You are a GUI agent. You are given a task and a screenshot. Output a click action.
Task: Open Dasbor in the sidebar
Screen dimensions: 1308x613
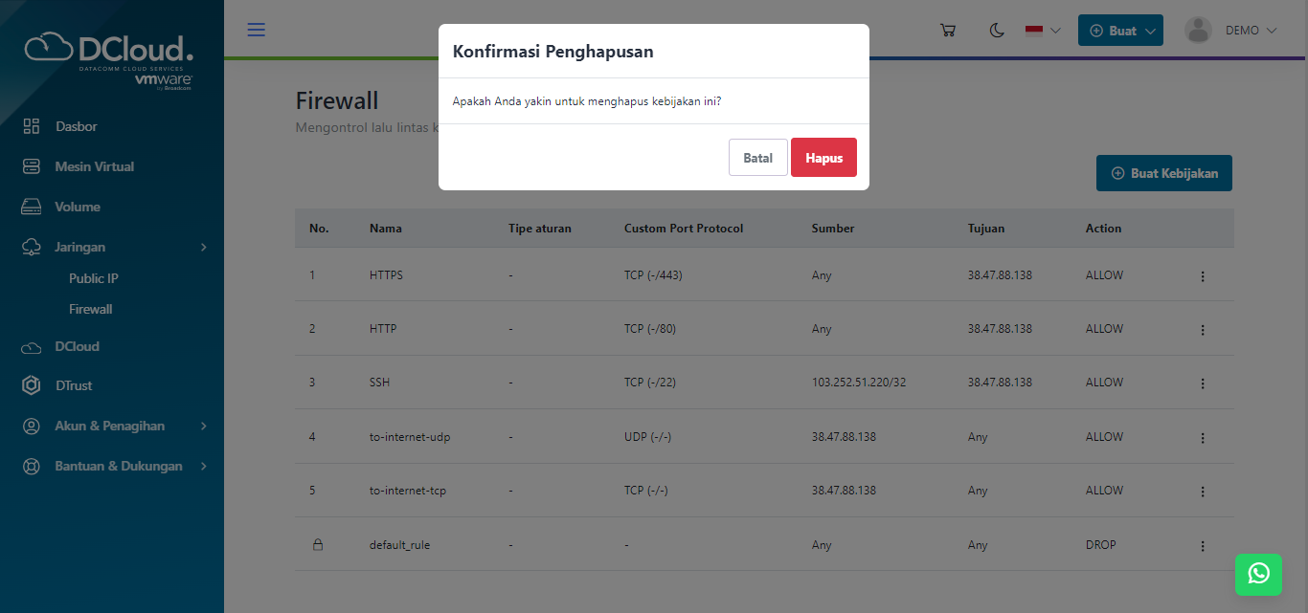tap(76, 126)
